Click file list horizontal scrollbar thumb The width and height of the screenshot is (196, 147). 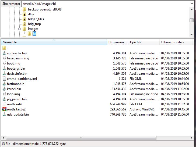pos(81,138)
